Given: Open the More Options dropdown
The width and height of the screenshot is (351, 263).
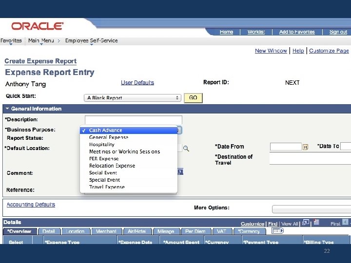Looking at the screenshot, I should (x=312, y=209).
